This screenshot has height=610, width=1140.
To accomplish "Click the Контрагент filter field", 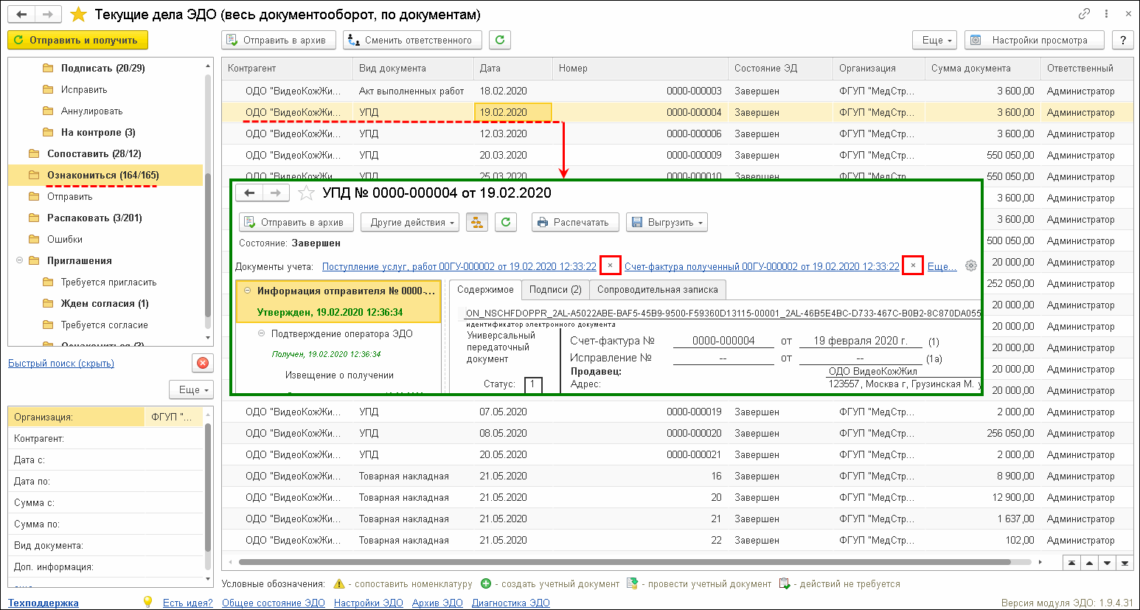I will click(x=105, y=438).
